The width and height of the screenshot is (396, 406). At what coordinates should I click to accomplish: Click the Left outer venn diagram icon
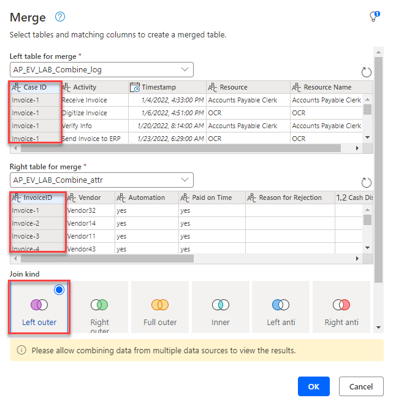click(x=39, y=305)
